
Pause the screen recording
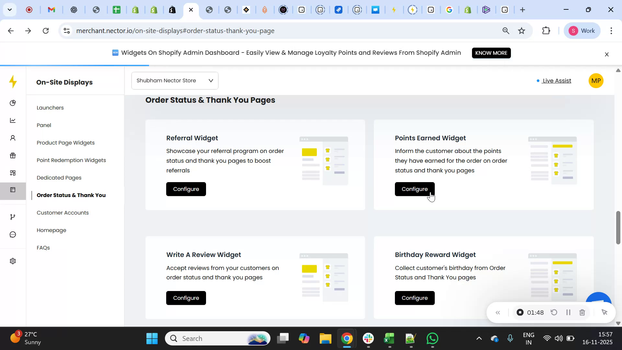[568, 312]
